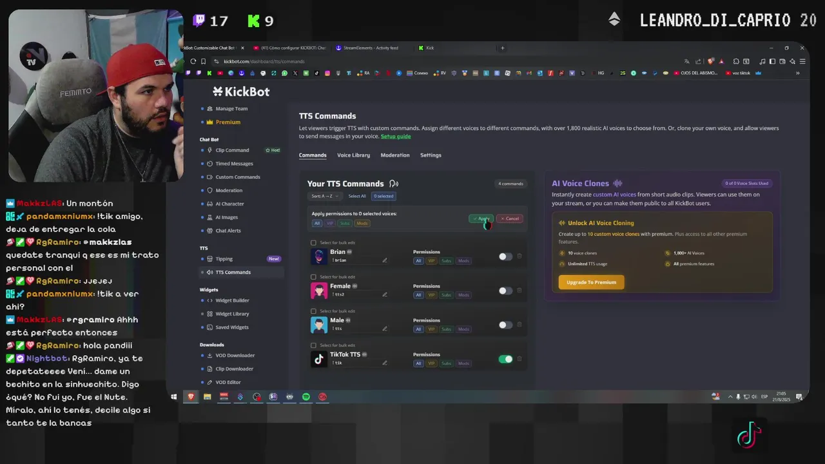This screenshot has height=464, width=825.
Task: Check bulk edit box for Male
Action: pos(314,311)
